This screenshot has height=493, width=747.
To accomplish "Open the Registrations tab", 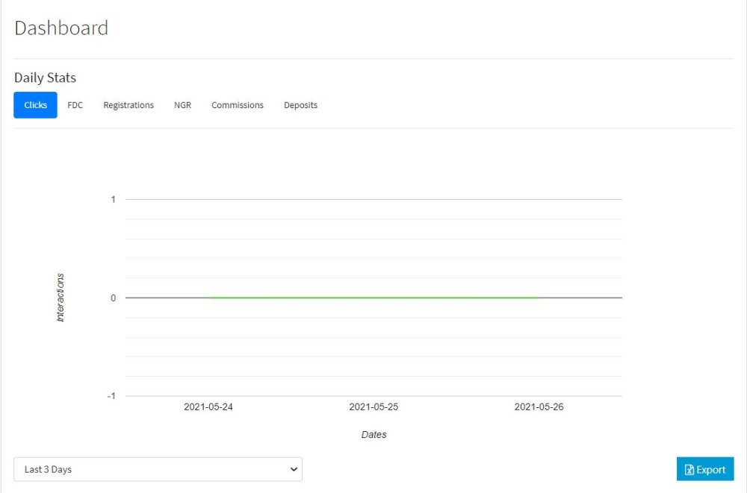I will point(128,105).
